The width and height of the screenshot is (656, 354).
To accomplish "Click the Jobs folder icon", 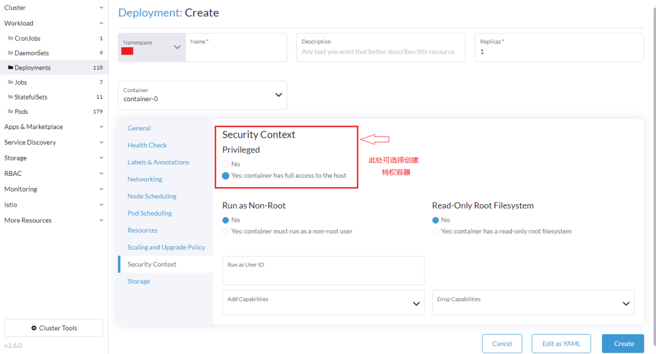I will point(10,82).
